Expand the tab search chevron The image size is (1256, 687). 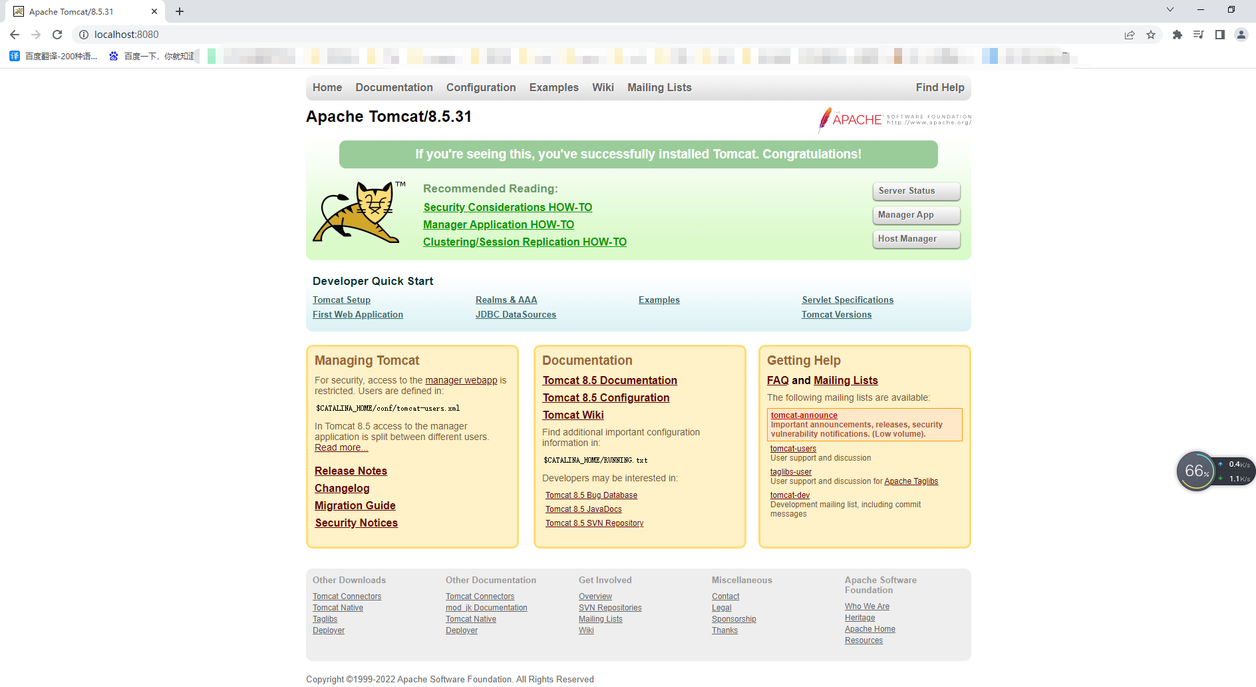click(1170, 9)
